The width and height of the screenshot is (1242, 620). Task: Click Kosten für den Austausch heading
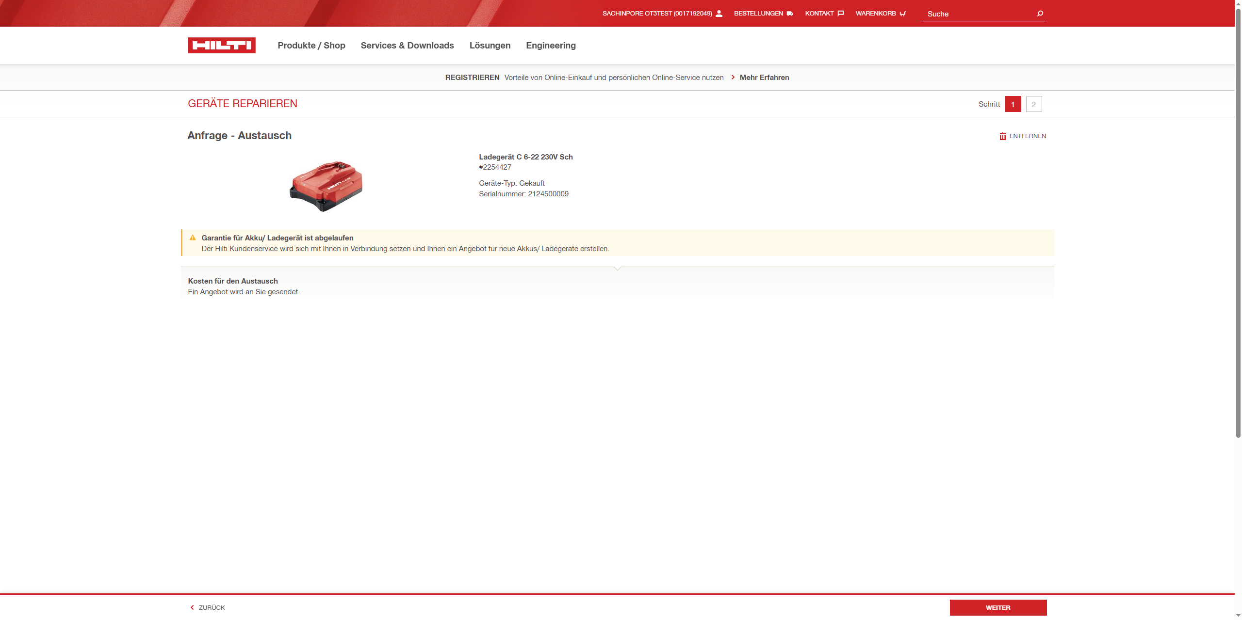(x=233, y=281)
